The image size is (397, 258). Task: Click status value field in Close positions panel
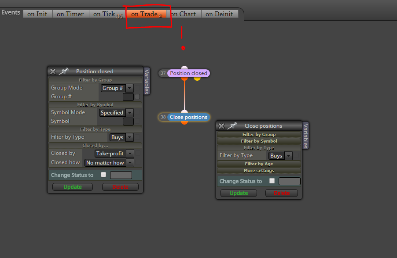(290, 181)
